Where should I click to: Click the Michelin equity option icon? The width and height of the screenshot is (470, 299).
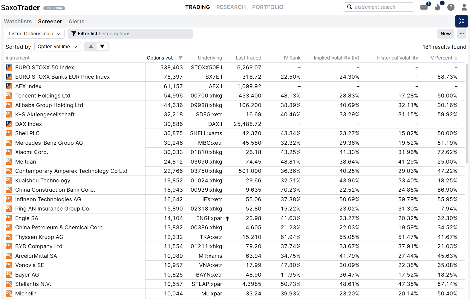[x=9, y=294]
